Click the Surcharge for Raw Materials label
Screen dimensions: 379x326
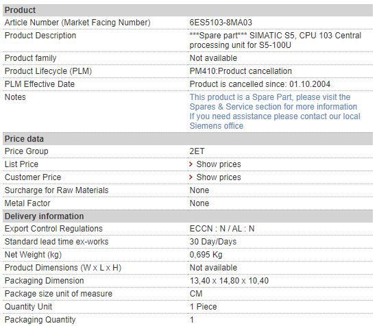[x=57, y=190]
